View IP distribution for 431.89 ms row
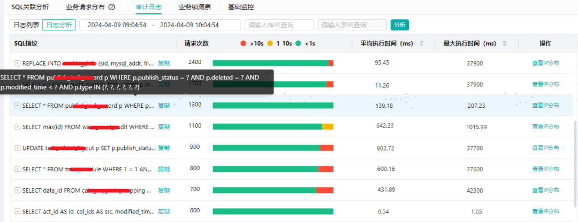This screenshot has width=578, height=222. pos(545,190)
